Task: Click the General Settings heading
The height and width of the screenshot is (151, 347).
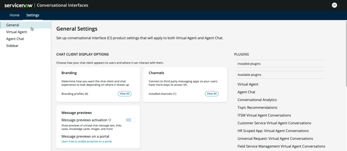Action: [x=77, y=29]
